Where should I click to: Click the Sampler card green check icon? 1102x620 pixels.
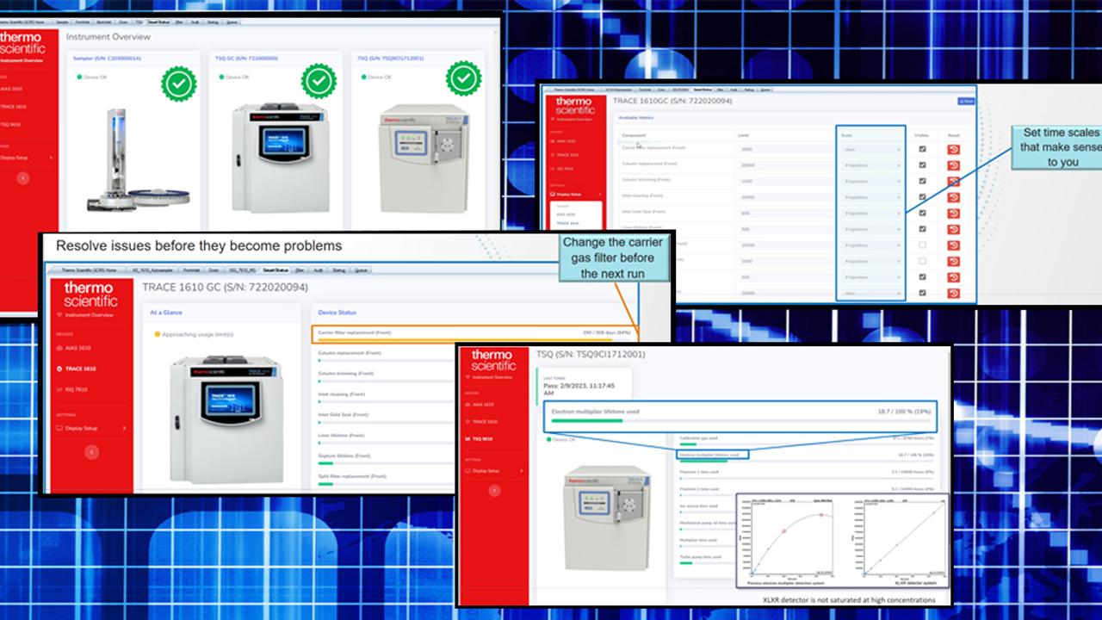tap(179, 84)
